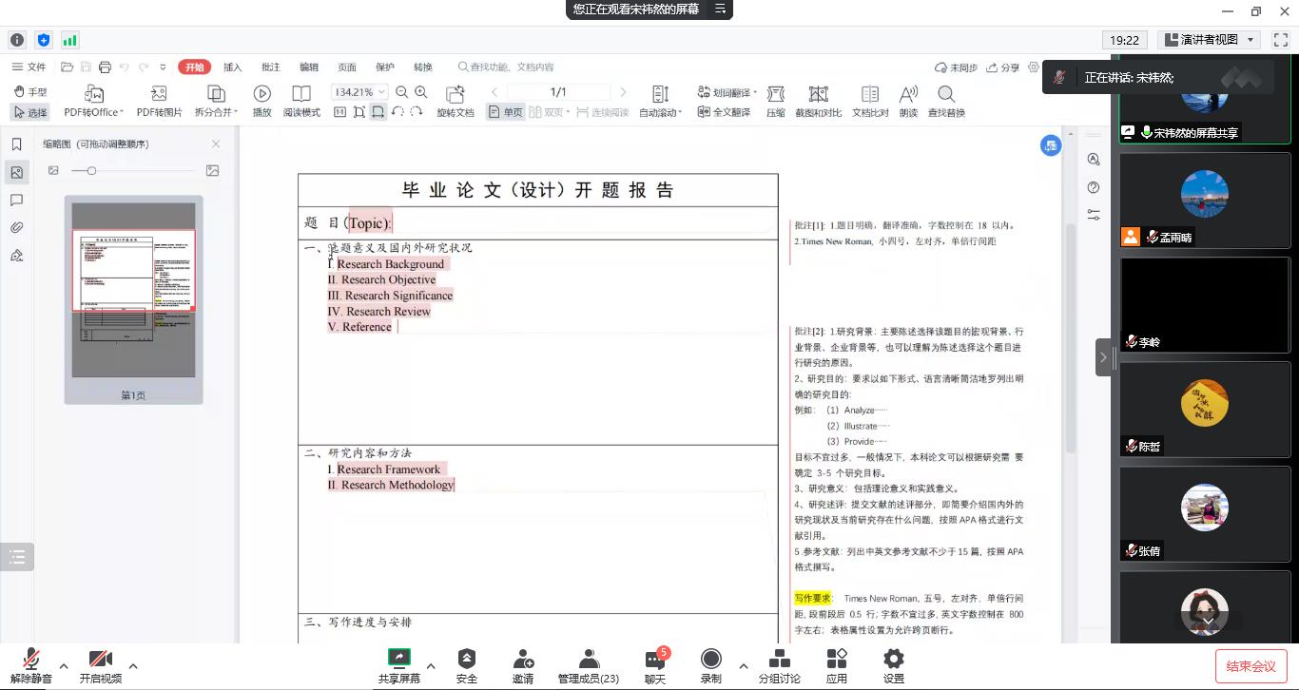Switch to the 编辑 tab

(309, 67)
